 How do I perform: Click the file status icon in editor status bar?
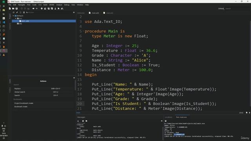247,113
